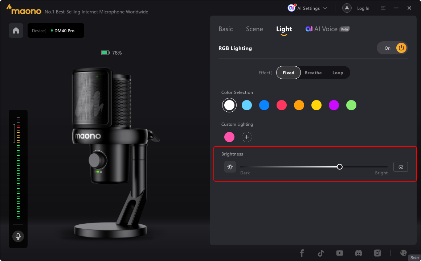Viewport: 421px width, 261px height.
Task: Open the Instagram social link icon
Action: (x=377, y=253)
